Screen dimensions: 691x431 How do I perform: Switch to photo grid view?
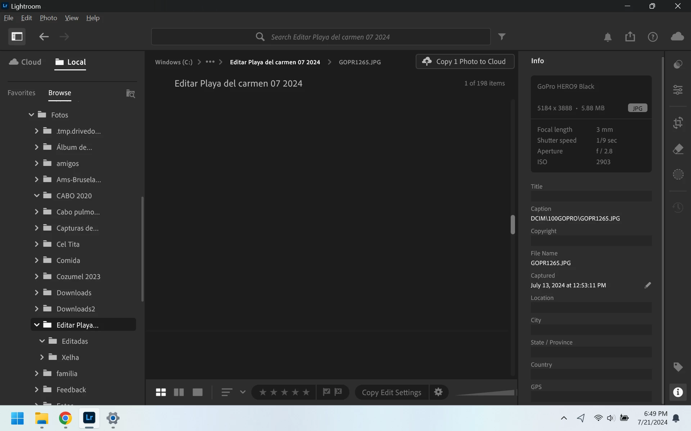point(161,392)
